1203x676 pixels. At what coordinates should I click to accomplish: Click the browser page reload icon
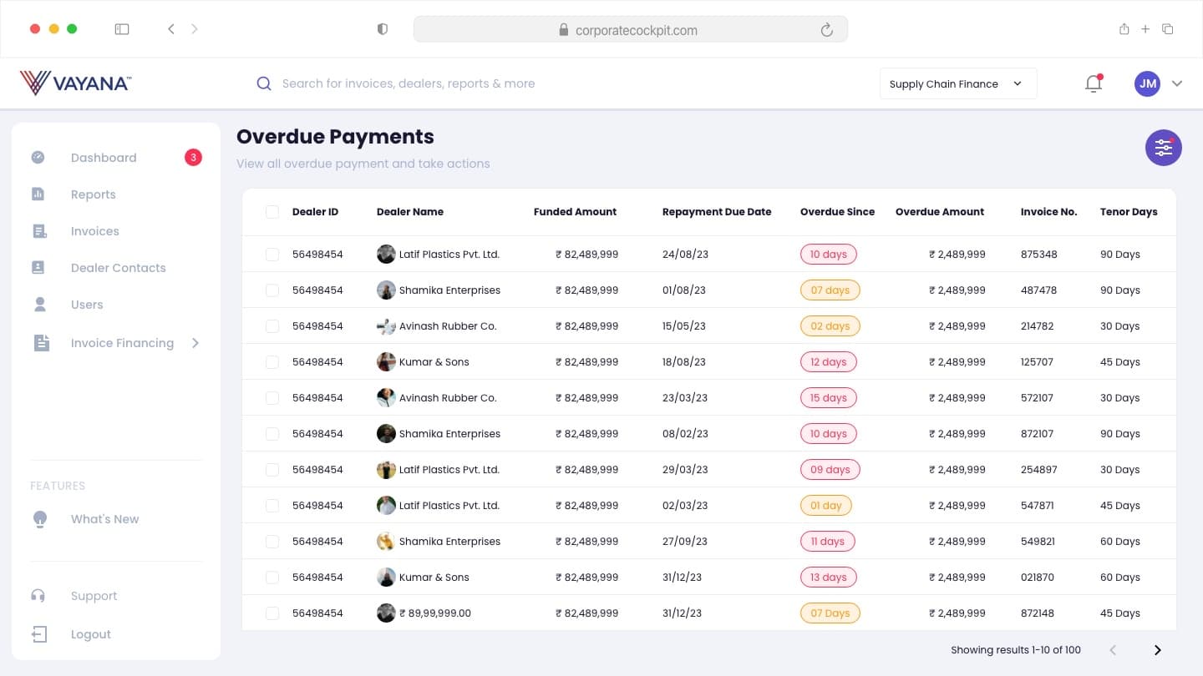click(x=827, y=30)
